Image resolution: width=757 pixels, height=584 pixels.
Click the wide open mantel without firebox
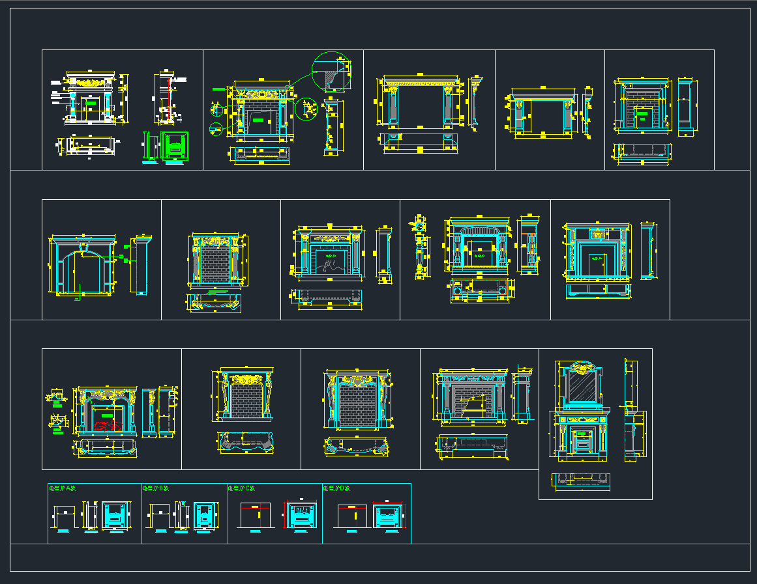coord(419,102)
